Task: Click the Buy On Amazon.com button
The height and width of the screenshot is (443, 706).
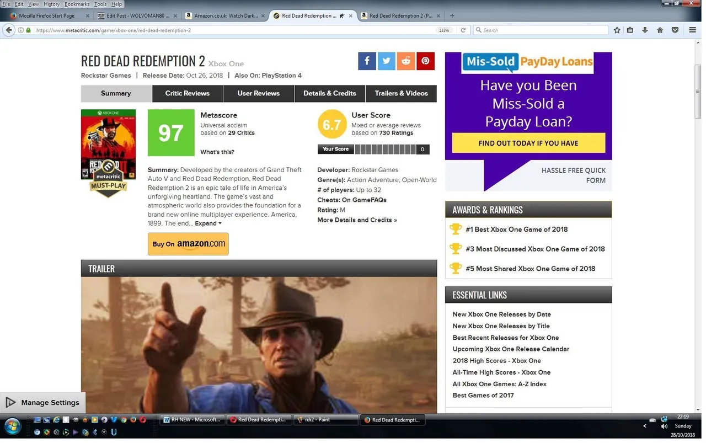Action: [188, 244]
